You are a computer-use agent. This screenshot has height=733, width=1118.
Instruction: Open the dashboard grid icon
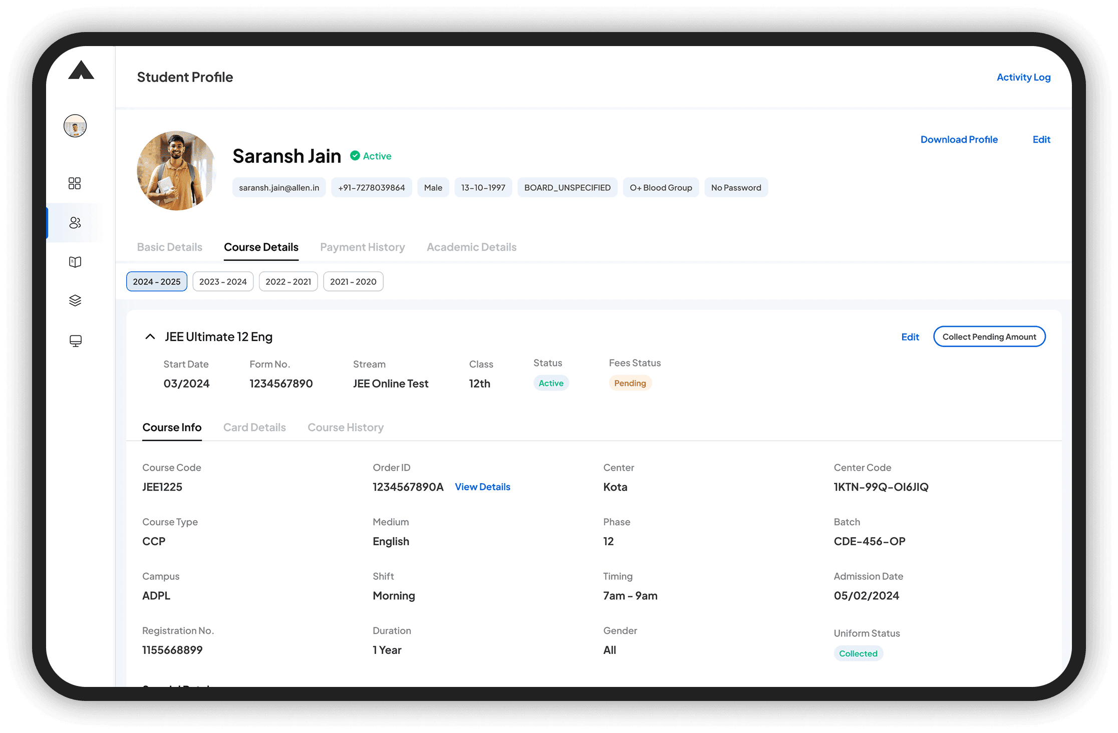(75, 183)
